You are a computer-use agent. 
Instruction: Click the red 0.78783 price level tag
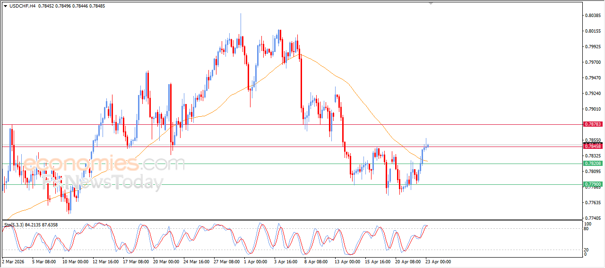click(x=593, y=124)
